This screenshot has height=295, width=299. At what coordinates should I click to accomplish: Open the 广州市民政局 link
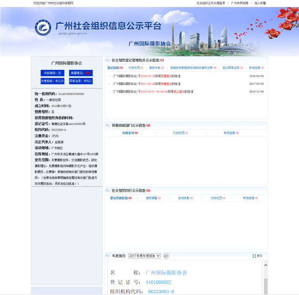coord(240,3)
